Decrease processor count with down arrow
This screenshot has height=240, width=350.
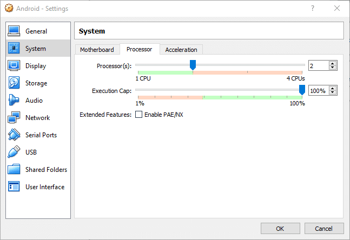333,68
